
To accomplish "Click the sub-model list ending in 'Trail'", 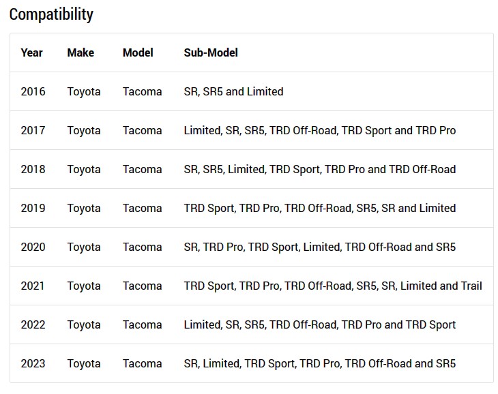I will click(x=333, y=286).
